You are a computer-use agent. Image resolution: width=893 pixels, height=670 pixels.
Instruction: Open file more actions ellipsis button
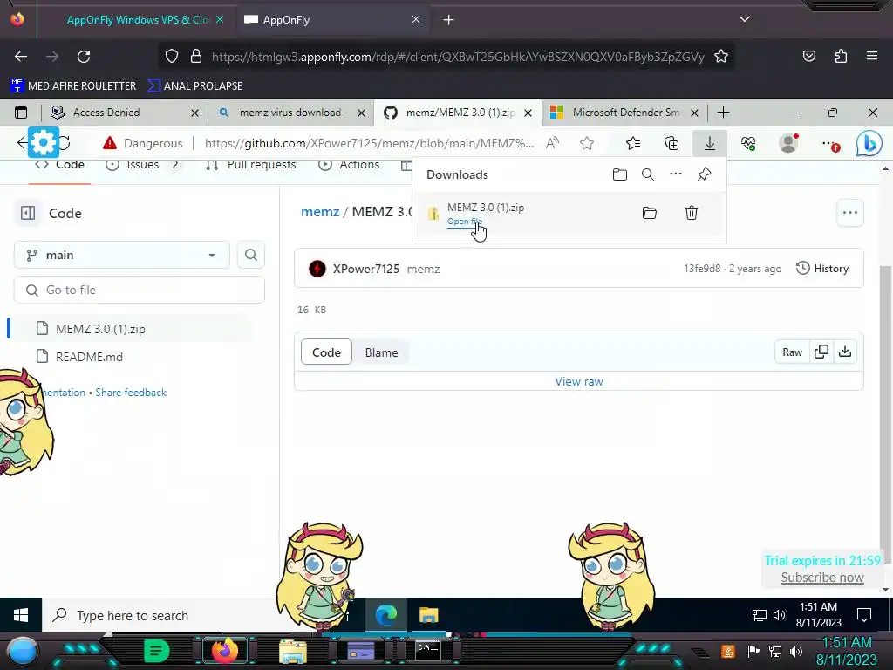pos(850,213)
